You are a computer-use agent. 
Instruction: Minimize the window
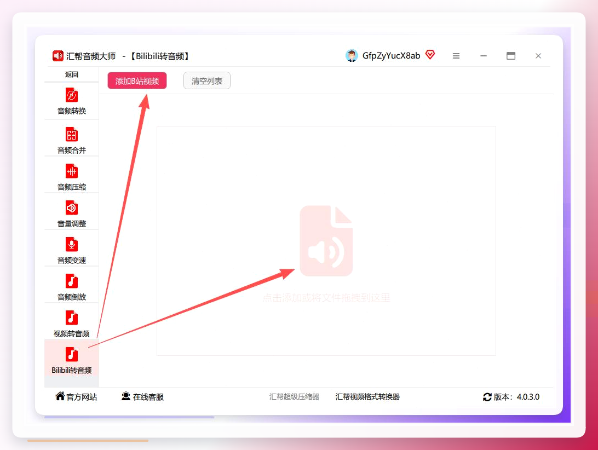484,56
